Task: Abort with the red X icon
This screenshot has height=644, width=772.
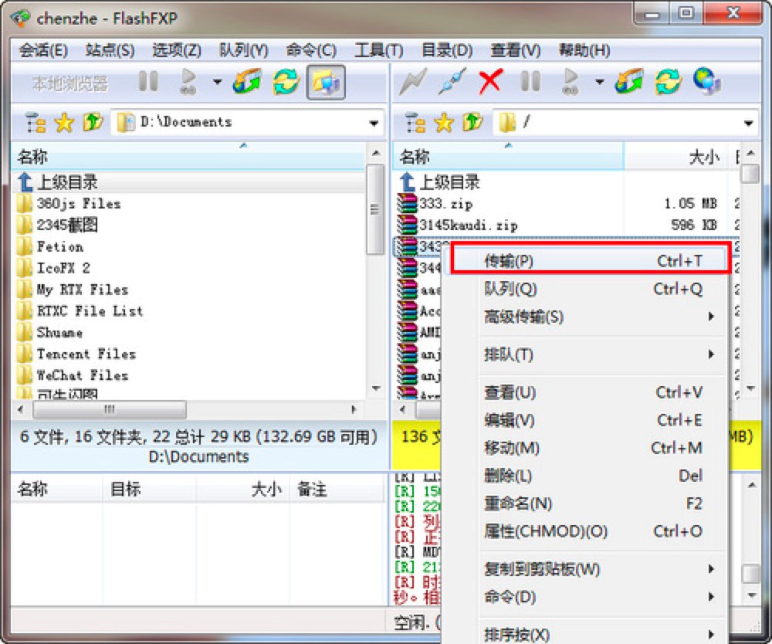Action: tap(490, 81)
